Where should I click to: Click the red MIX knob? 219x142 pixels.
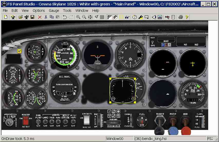tap(186, 131)
